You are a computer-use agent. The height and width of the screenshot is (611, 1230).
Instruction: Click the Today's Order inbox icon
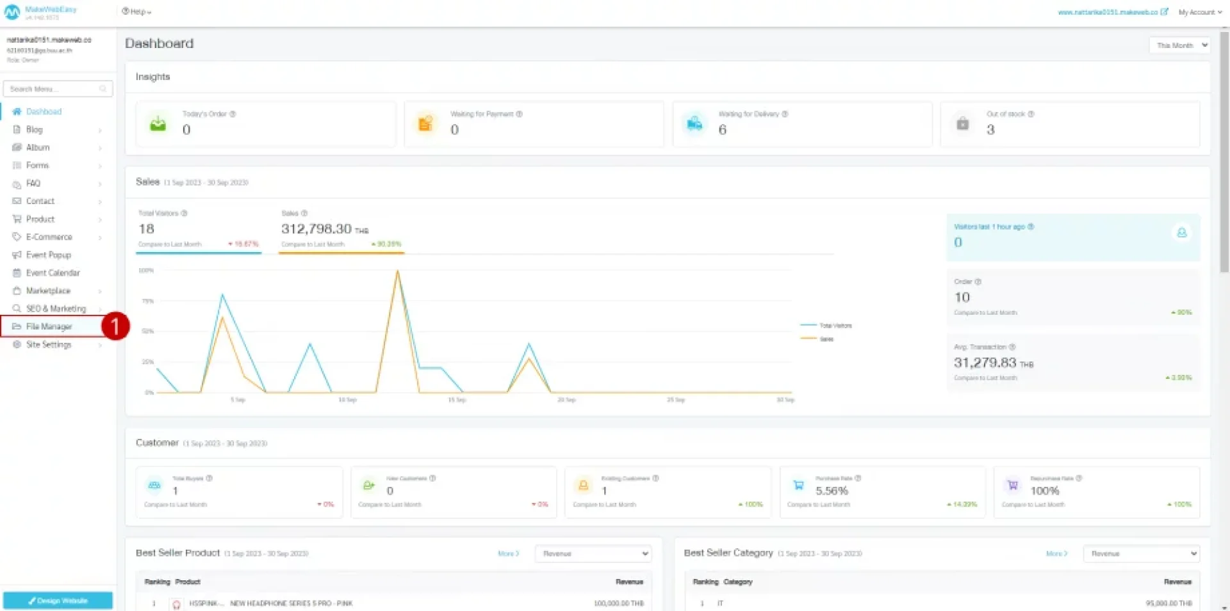pyautogui.click(x=158, y=123)
